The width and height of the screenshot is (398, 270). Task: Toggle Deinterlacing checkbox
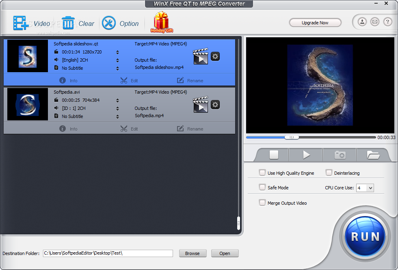pos(329,173)
